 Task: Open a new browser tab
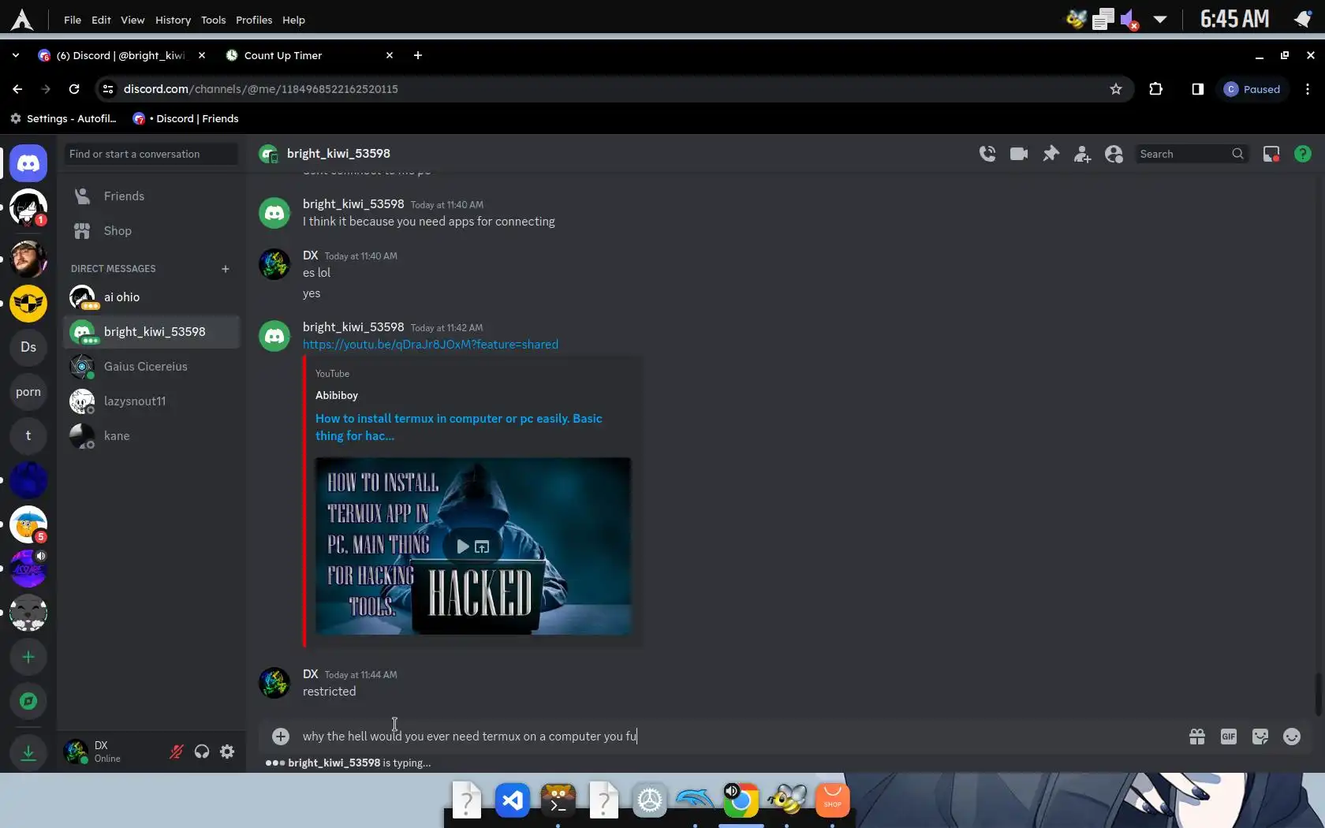click(x=418, y=55)
